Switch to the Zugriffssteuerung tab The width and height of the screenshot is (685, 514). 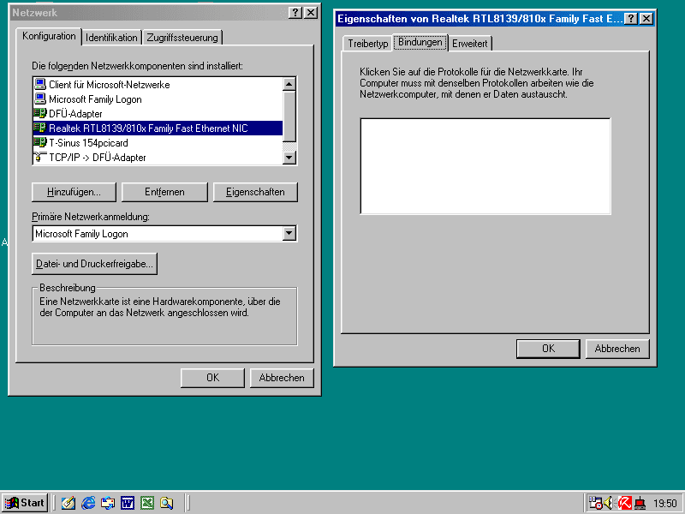pos(182,38)
